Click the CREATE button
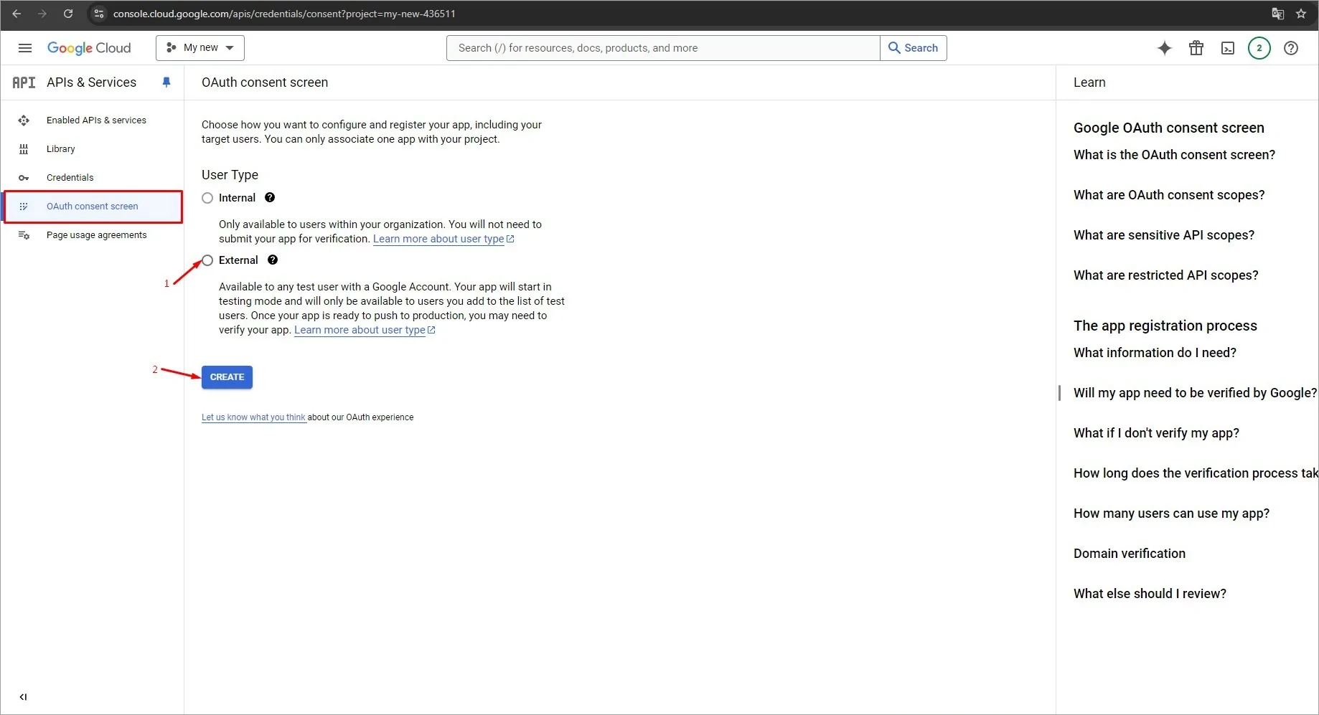Screen dimensions: 1319x715 coord(227,377)
